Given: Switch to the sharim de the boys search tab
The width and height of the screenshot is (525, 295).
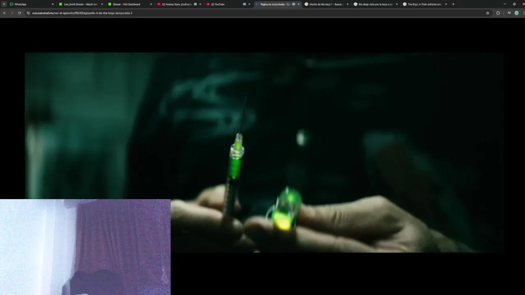Looking at the screenshot, I should pos(326,4).
